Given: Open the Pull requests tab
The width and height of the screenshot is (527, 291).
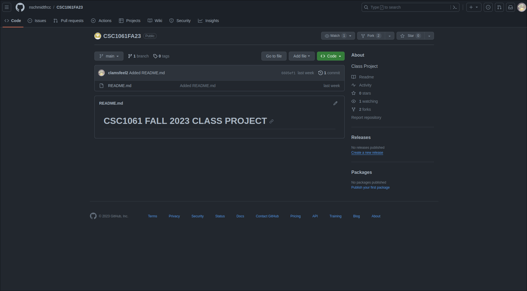Looking at the screenshot, I should (68, 21).
